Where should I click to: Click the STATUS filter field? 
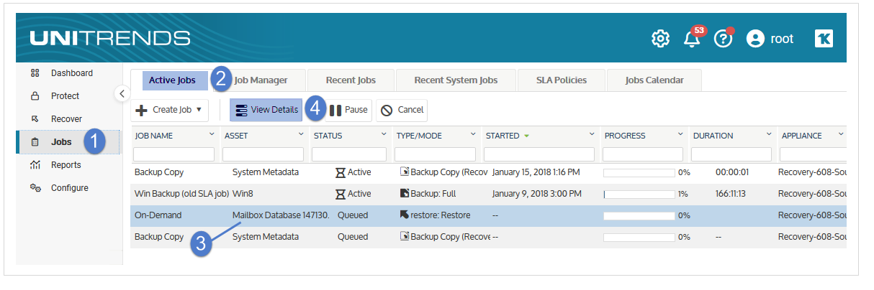tap(349, 154)
